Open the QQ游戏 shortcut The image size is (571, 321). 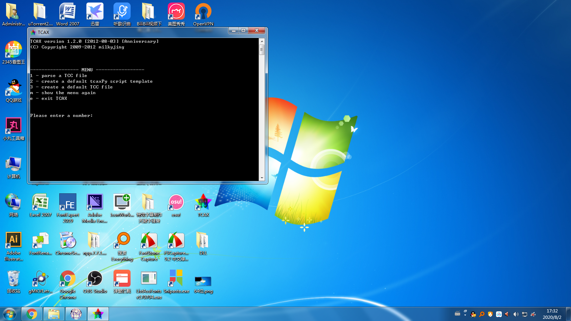(13, 91)
